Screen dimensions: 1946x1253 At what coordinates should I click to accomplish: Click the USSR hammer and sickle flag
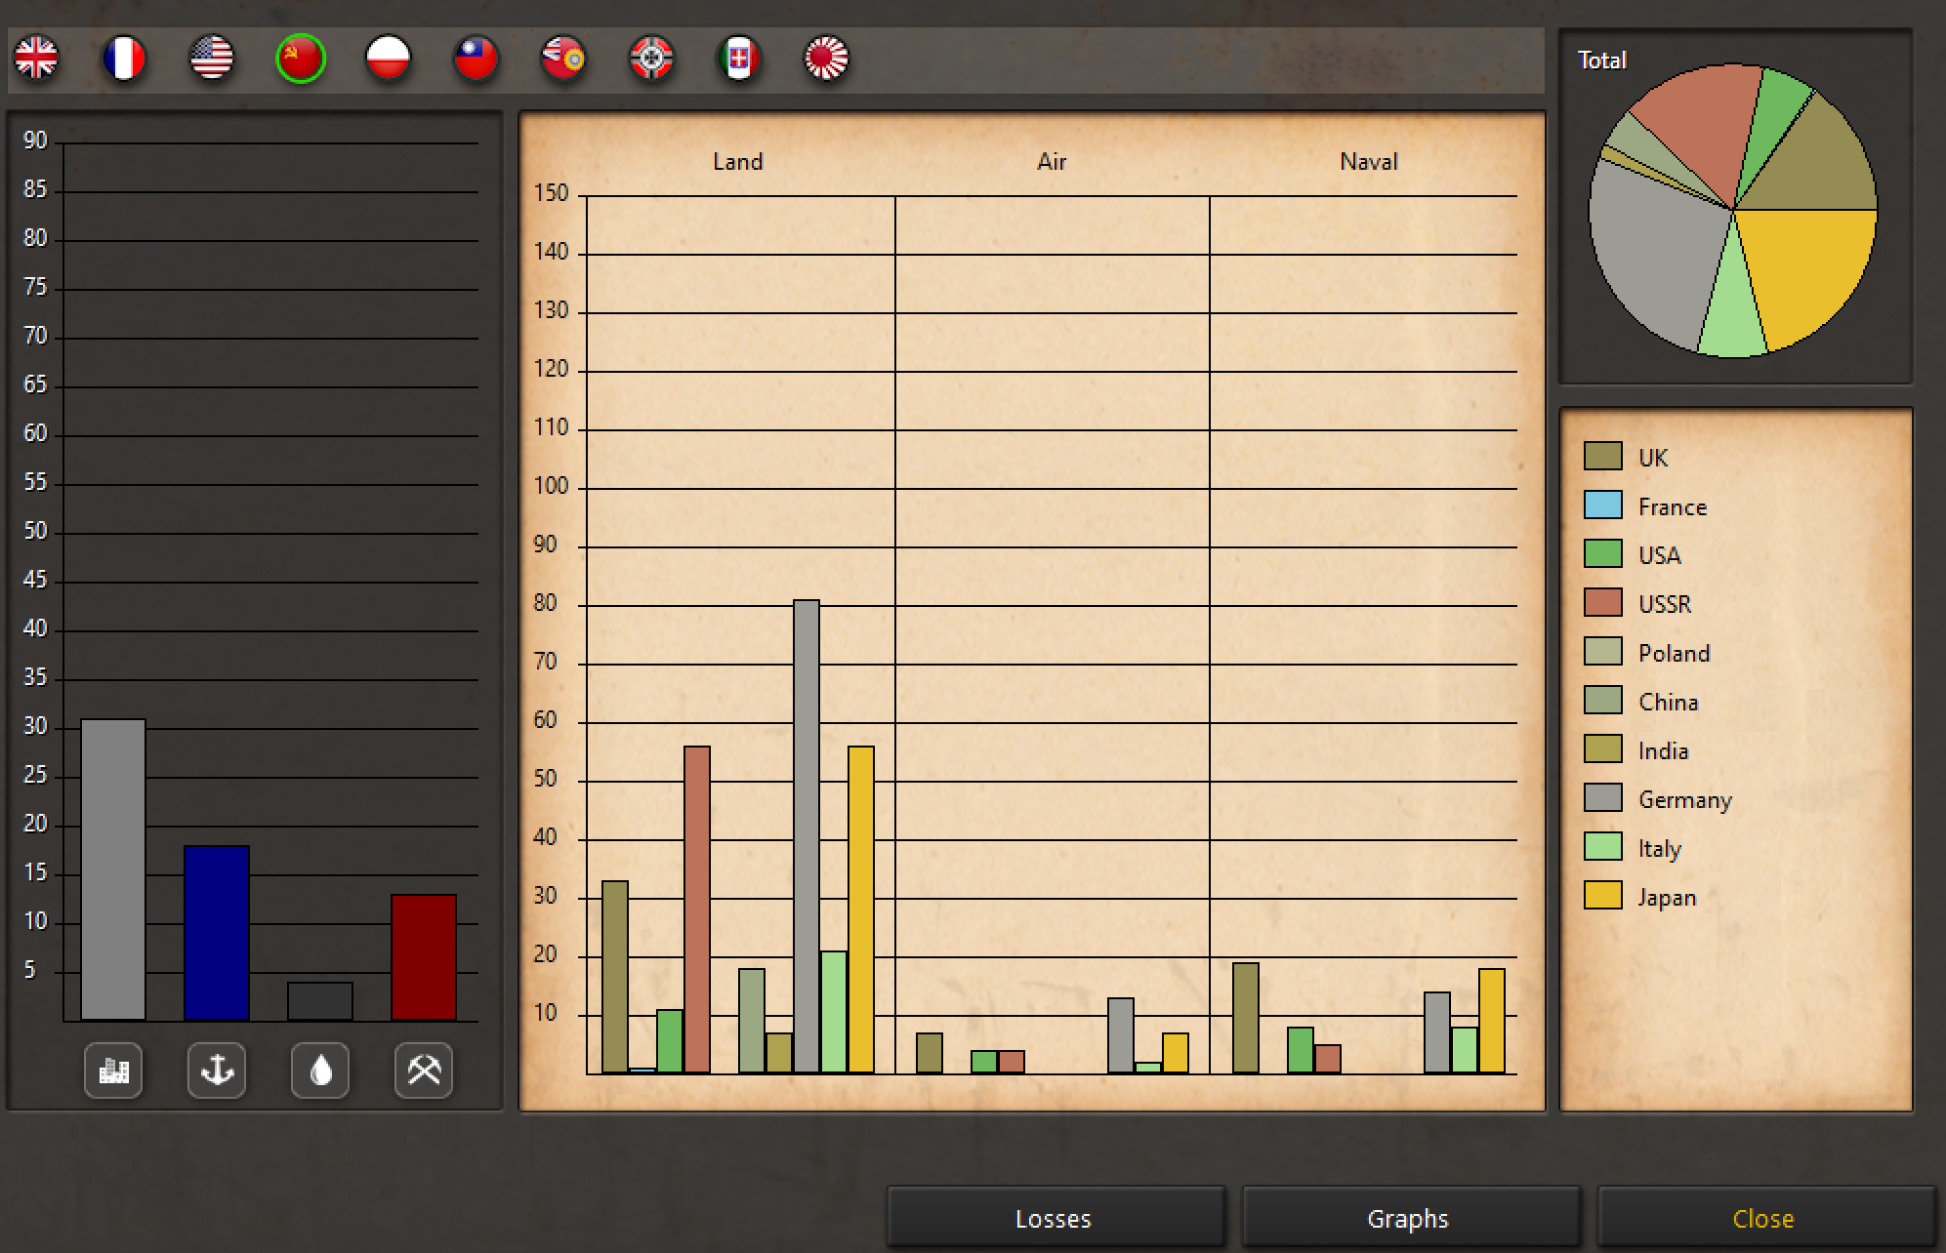[300, 59]
